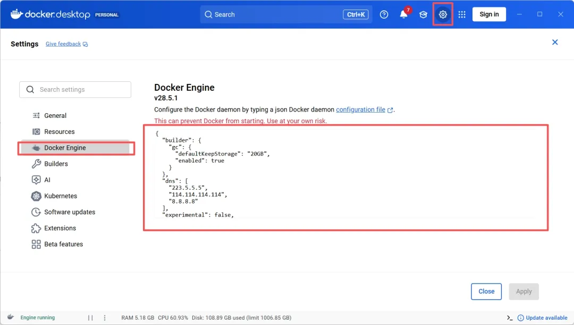Open terminal icon in the status bar
Image resolution: width=574 pixels, height=325 pixels.
(510, 318)
